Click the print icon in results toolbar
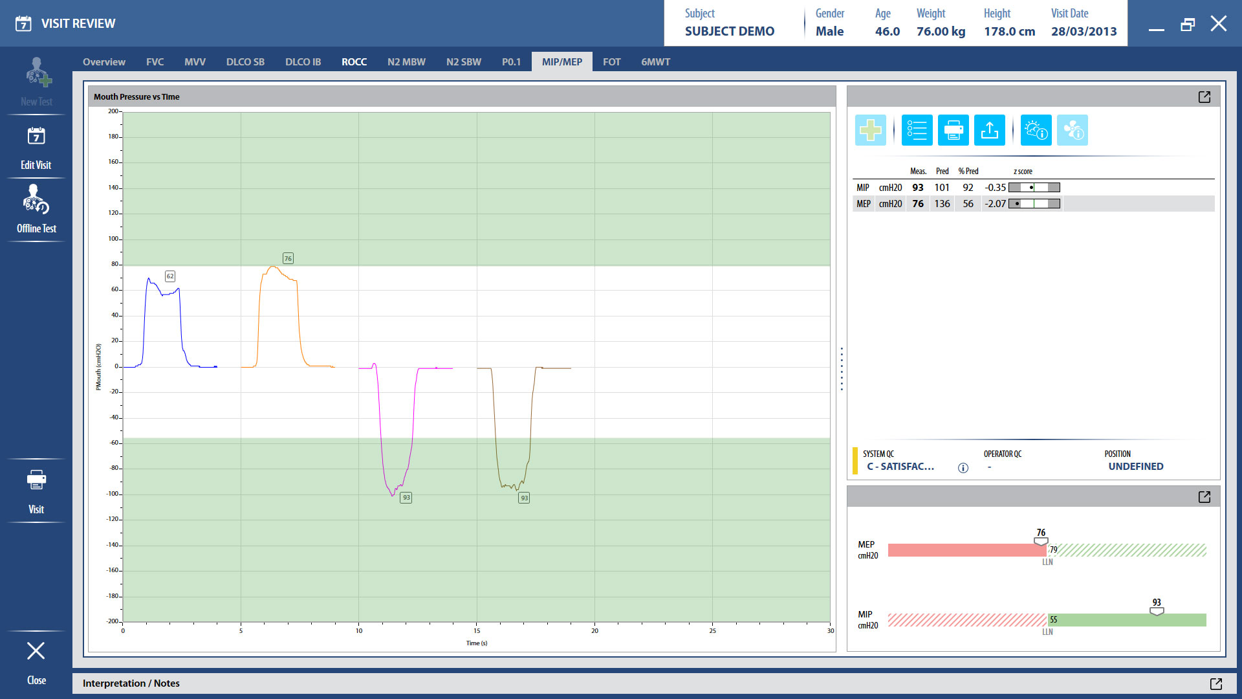The height and width of the screenshot is (699, 1242). [953, 130]
